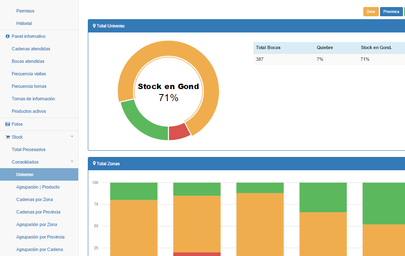Click the green top of the first zone bar
Screen dimensions: 405x256
134,191
